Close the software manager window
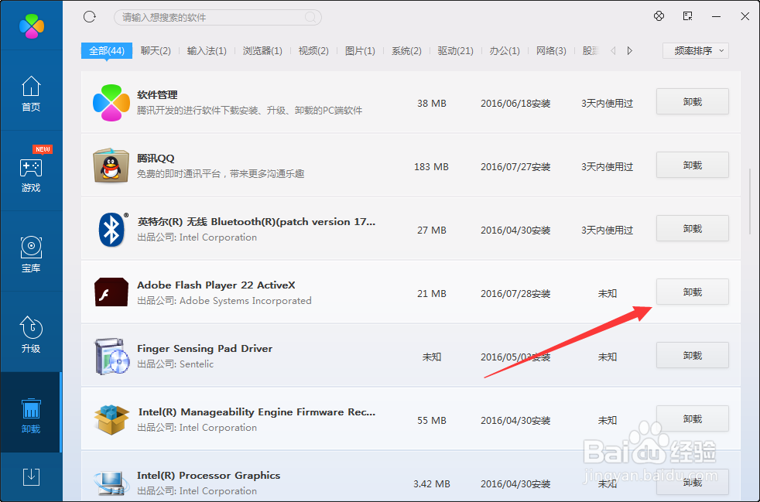The image size is (760, 502). click(x=745, y=16)
